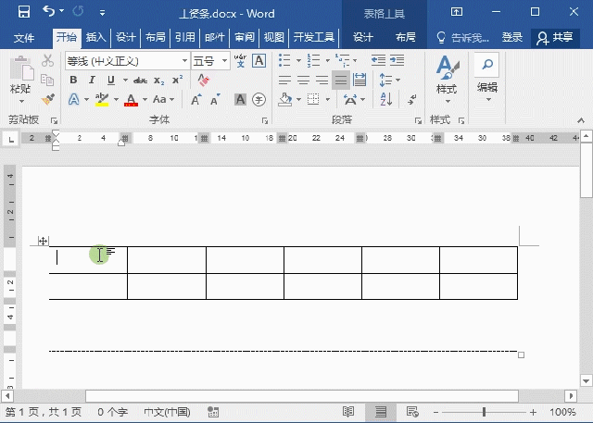Align text left

pos(284,80)
